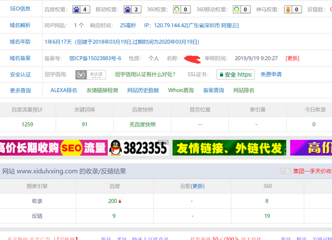Click the keyword library count 91

point(85,124)
